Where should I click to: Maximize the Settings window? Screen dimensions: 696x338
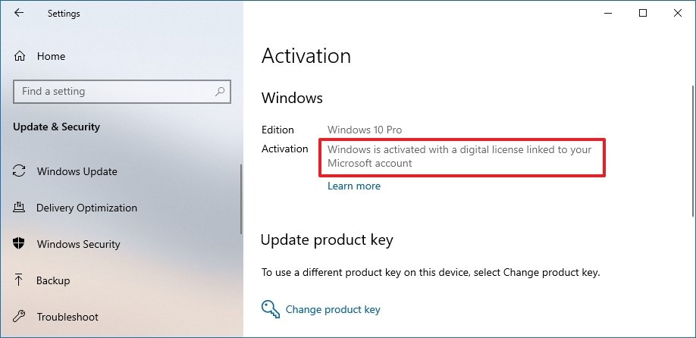(x=642, y=14)
